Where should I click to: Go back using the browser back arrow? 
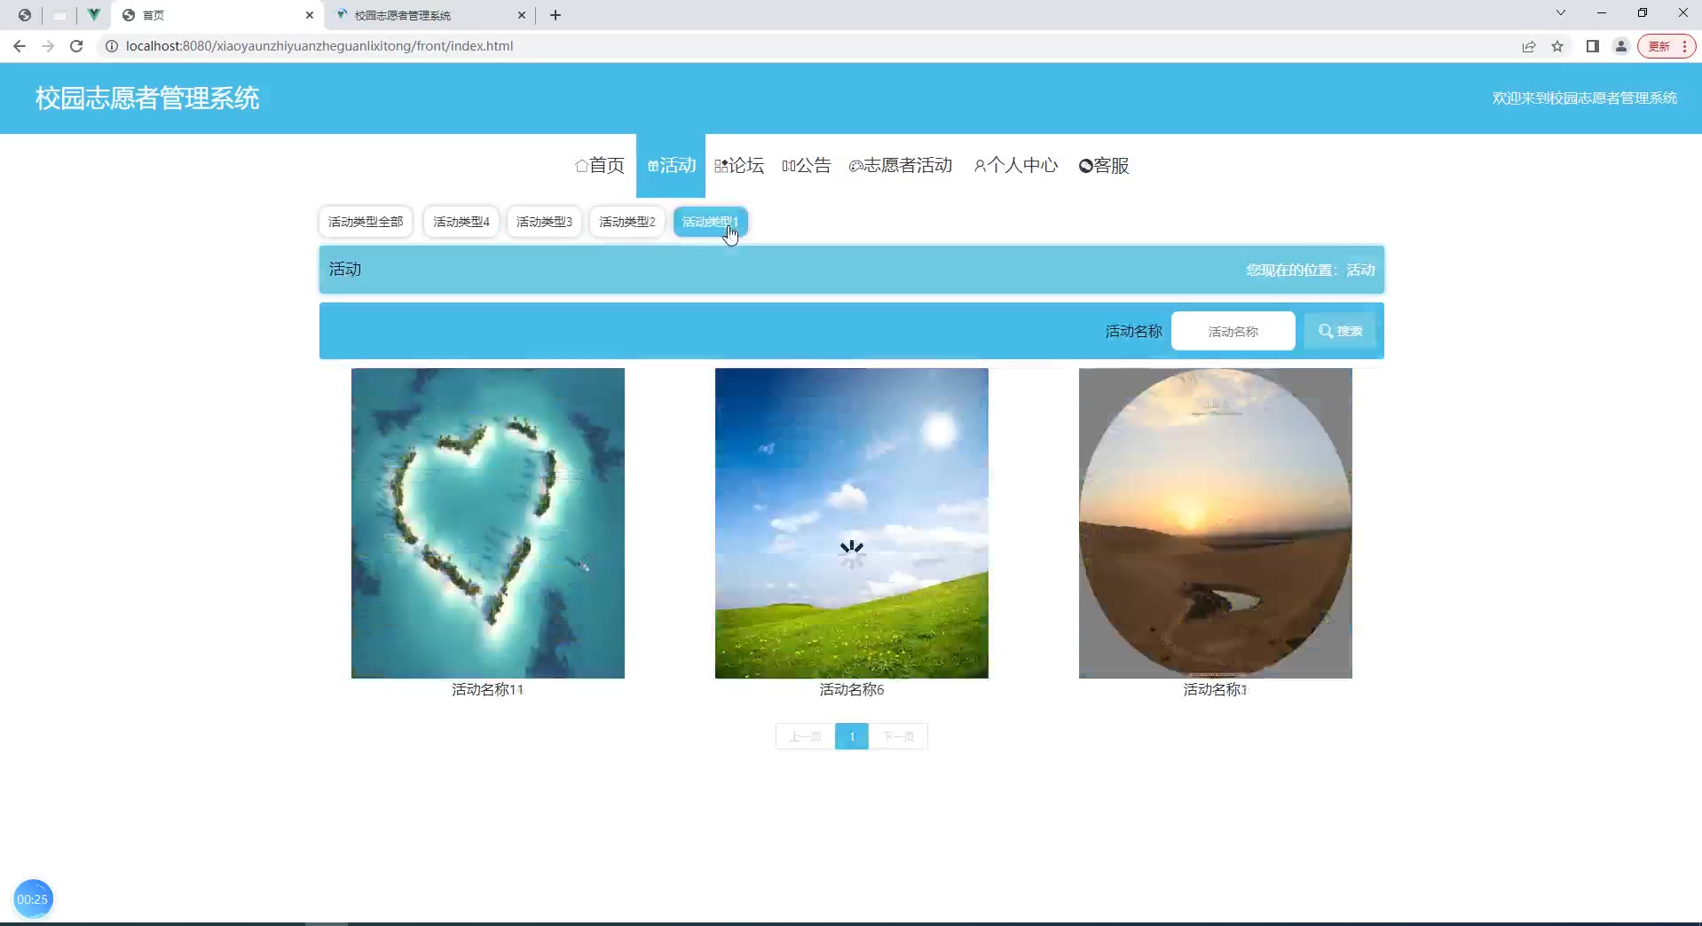click(x=20, y=46)
